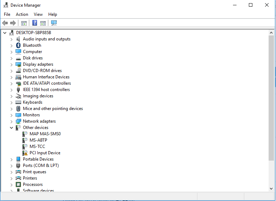Expand the Disk drives chevron
This screenshot has height=201, width=276.
click(11, 58)
